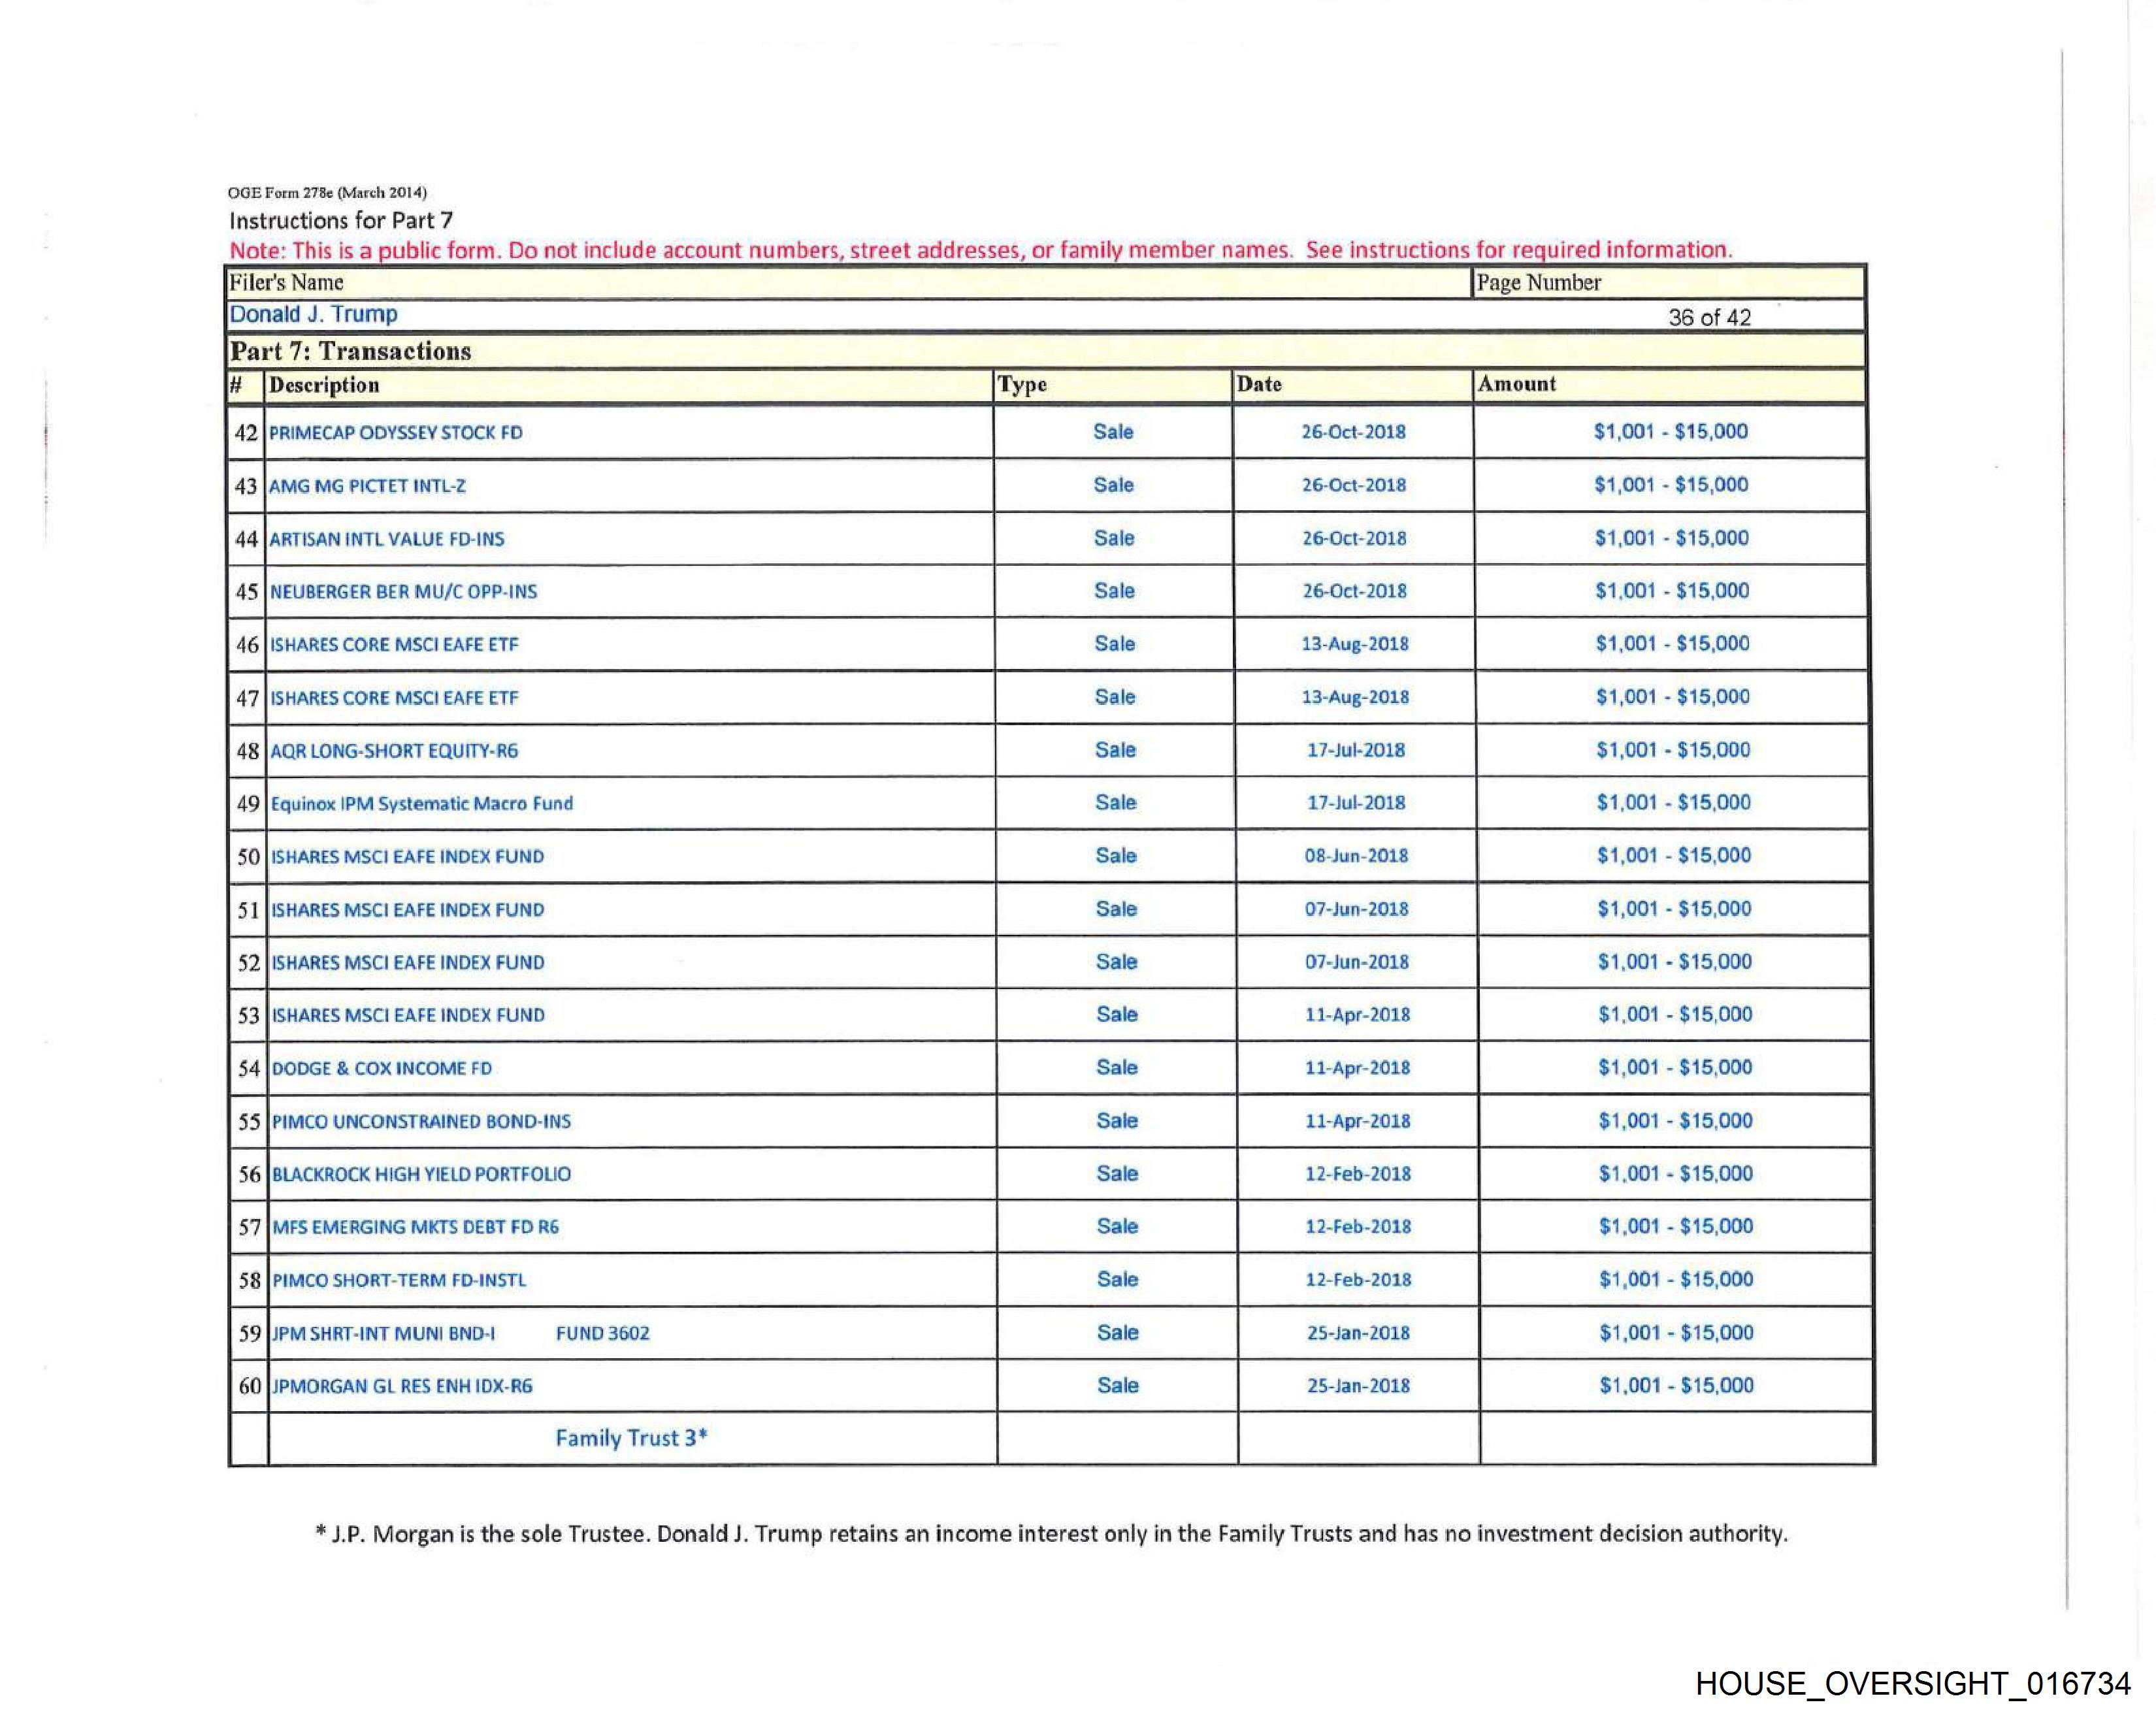Click the Donald J. Trump filer name
The height and width of the screenshot is (1711, 2156).
313,314
